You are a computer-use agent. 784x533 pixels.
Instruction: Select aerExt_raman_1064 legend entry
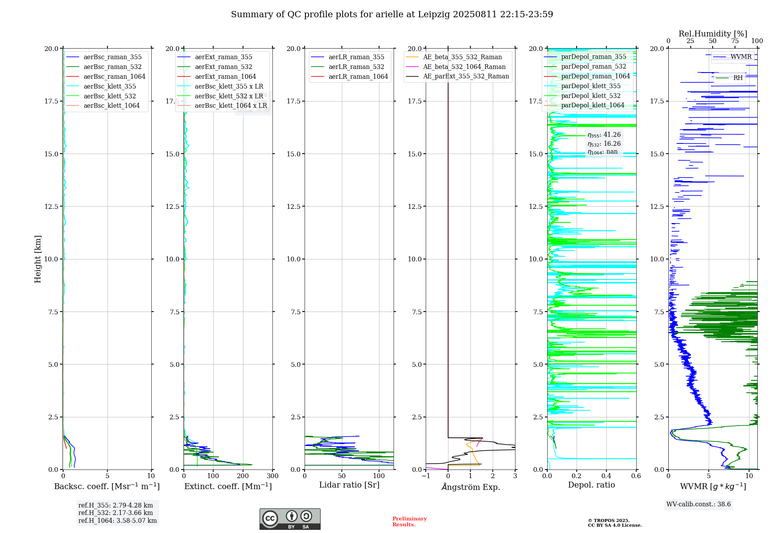pos(217,77)
